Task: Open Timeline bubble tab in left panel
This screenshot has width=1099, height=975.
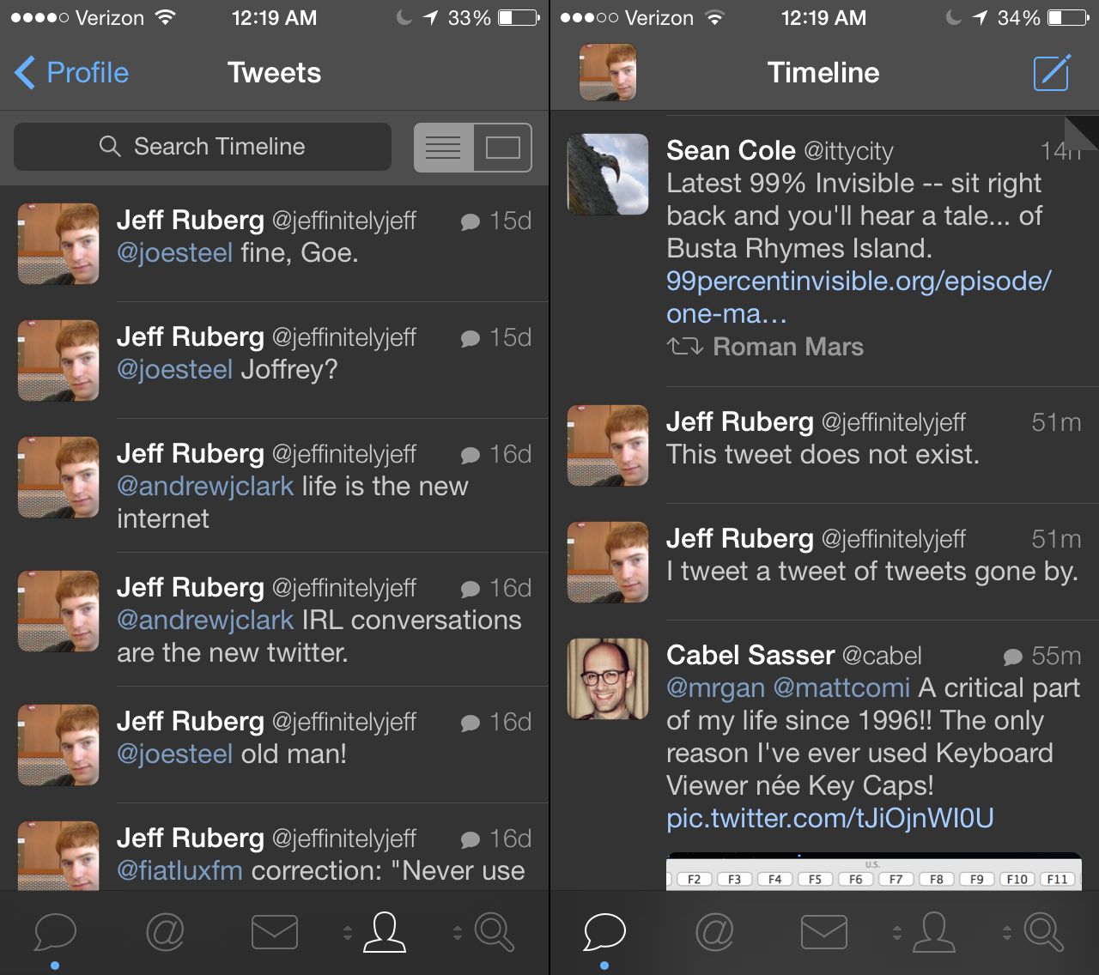Action: pos(55,932)
